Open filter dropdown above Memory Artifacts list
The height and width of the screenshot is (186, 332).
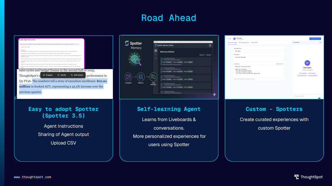[x=202, y=55]
